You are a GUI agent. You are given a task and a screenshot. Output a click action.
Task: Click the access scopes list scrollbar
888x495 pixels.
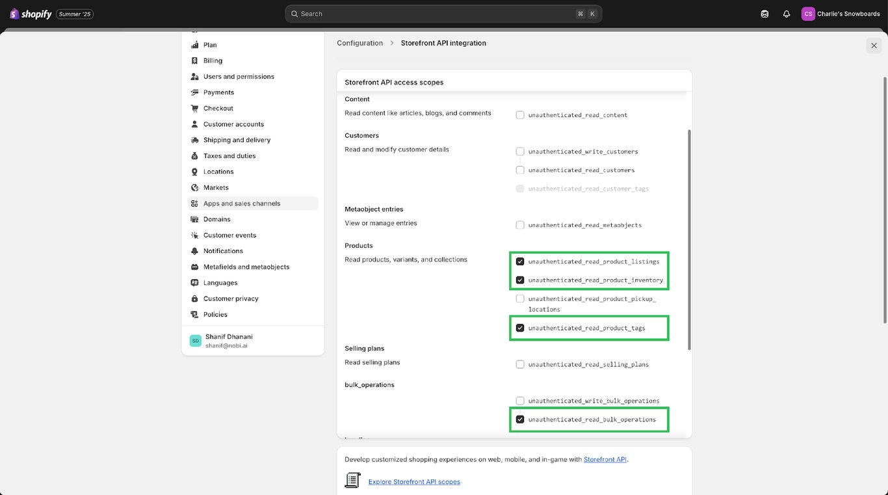(x=689, y=239)
